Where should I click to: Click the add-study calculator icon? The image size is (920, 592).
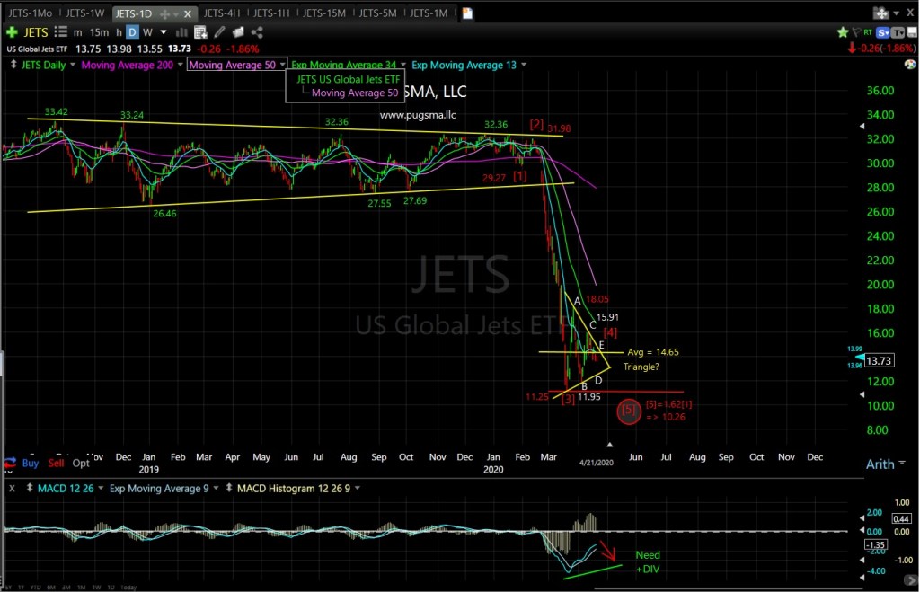(200, 32)
